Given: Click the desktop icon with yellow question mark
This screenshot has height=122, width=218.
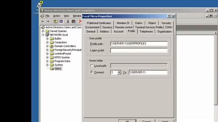Looking at the screenshot, I should (40, 4).
